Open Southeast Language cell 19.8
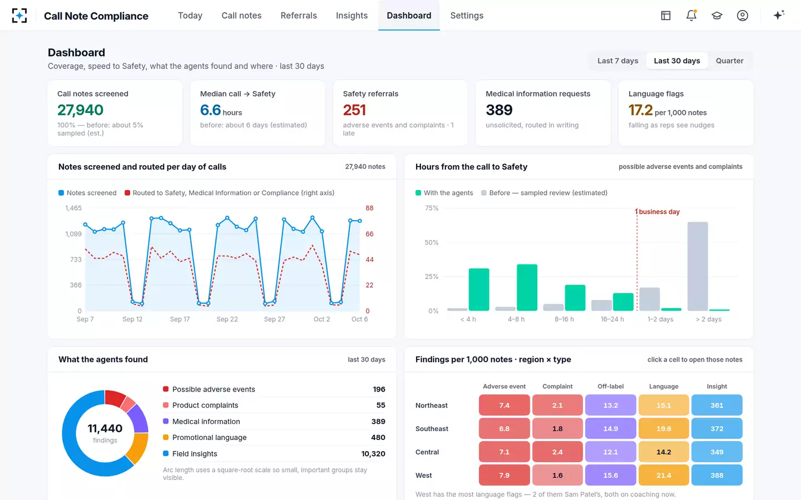The width and height of the screenshot is (801, 500). (x=664, y=429)
